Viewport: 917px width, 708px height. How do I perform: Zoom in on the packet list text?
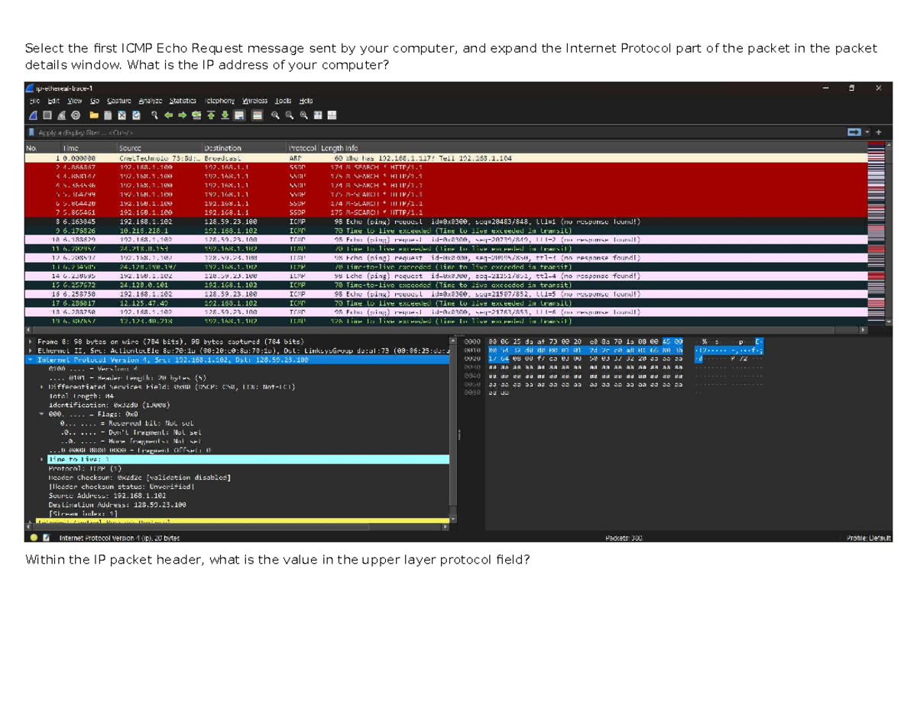(x=274, y=115)
